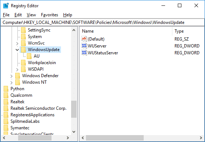
Task: Click the WUServer DWORD value icon
Action: pos(84,46)
